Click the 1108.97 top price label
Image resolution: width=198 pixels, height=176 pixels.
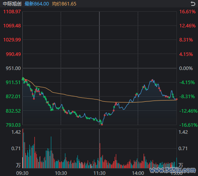click(12, 12)
